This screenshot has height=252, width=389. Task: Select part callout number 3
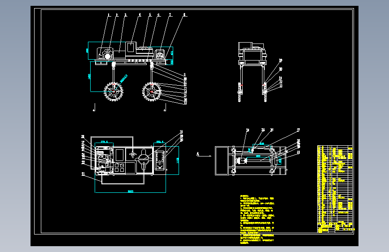pos(126,15)
